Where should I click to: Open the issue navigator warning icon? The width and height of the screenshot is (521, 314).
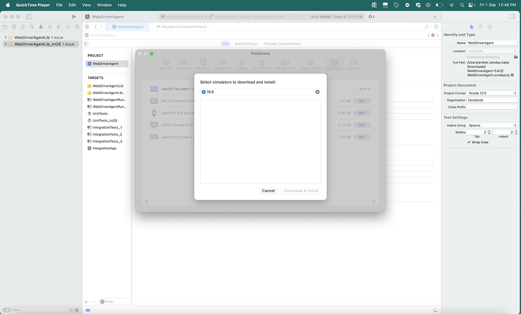click(40, 27)
